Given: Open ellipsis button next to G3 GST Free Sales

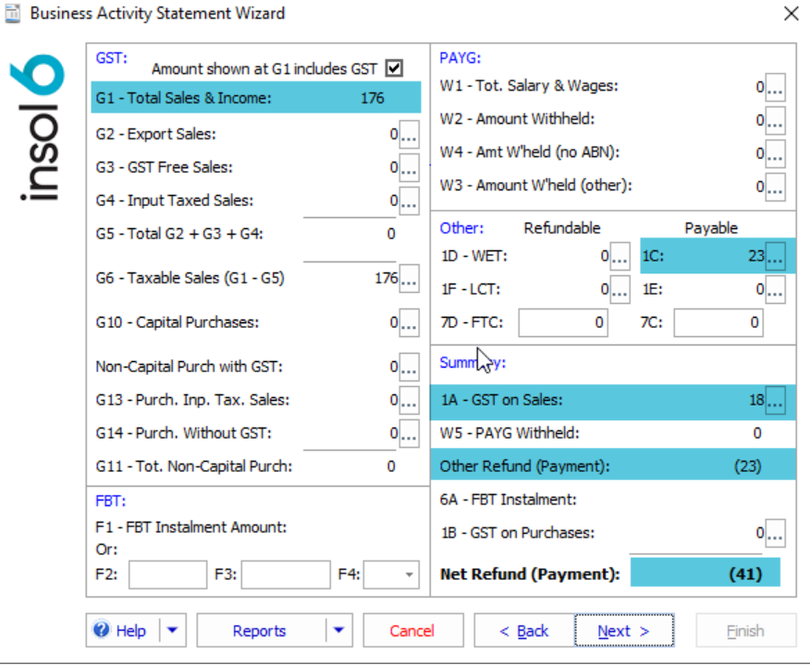Looking at the screenshot, I should (x=409, y=168).
